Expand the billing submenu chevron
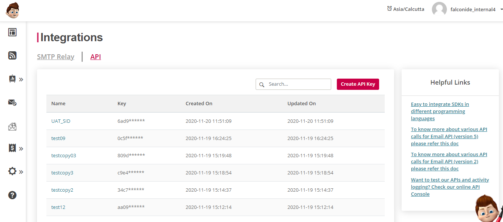Screen dimensions: 503x222 (21, 149)
